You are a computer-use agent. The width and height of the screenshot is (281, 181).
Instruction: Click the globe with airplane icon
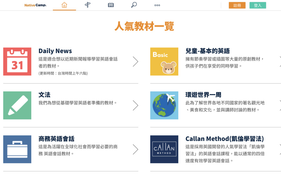pos(164,105)
